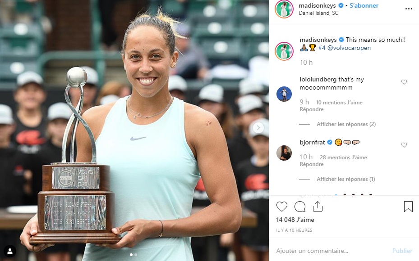This screenshot has width=419, height=261.
Task: Go to the next photo with the arrow
Action: tap(258, 128)
